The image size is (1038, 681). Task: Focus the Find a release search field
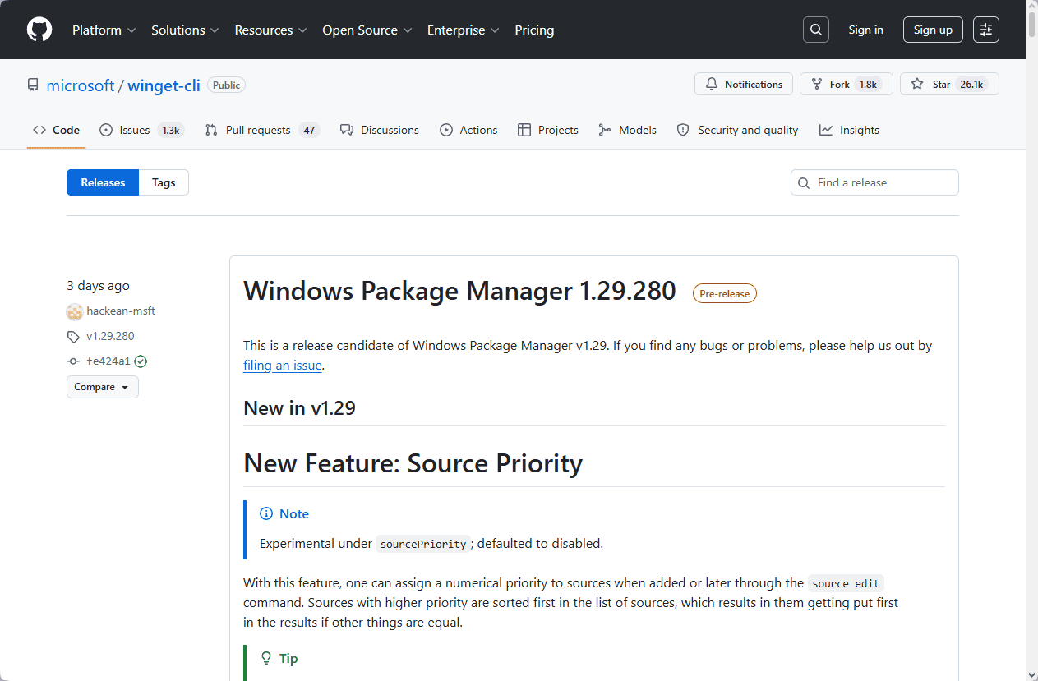tap(874, 182)
